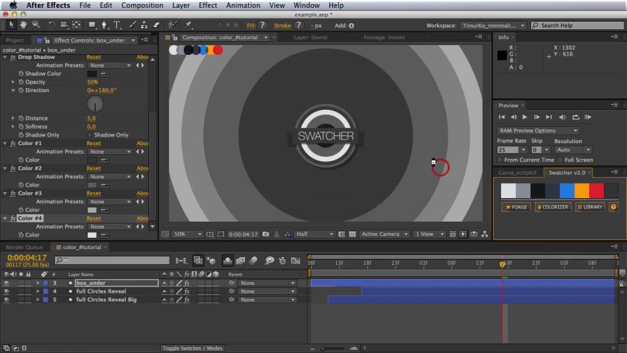Switch to the Render Queue tab
This screenshot has width=627, height=353.
24,247
